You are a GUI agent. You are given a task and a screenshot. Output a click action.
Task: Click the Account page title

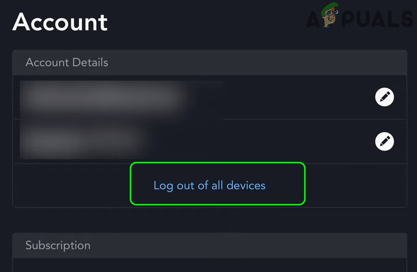60,22
